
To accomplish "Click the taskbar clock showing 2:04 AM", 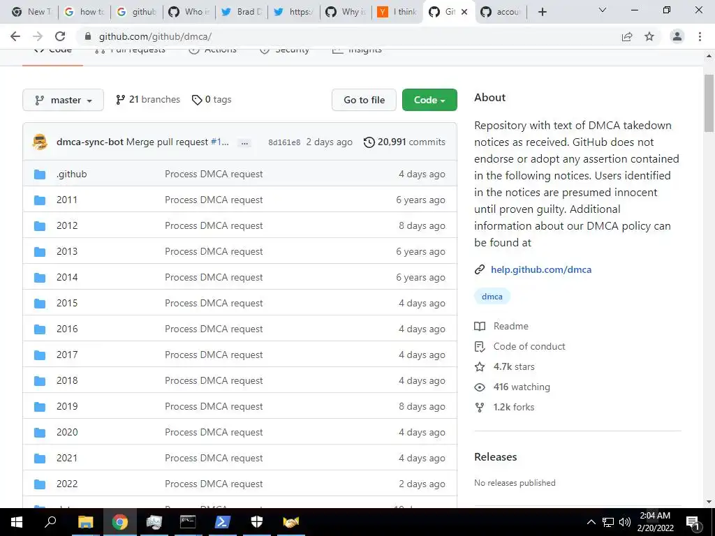I will [x=655, y=522].
